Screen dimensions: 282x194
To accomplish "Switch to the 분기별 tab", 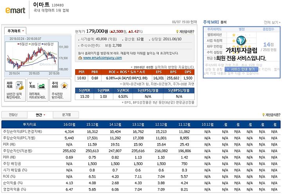I will (66, 115).
